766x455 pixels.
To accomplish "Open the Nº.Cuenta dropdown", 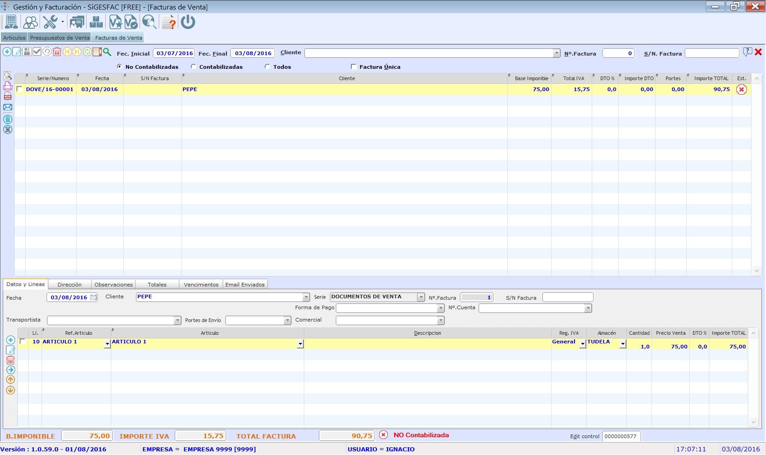I will [588, 308].
